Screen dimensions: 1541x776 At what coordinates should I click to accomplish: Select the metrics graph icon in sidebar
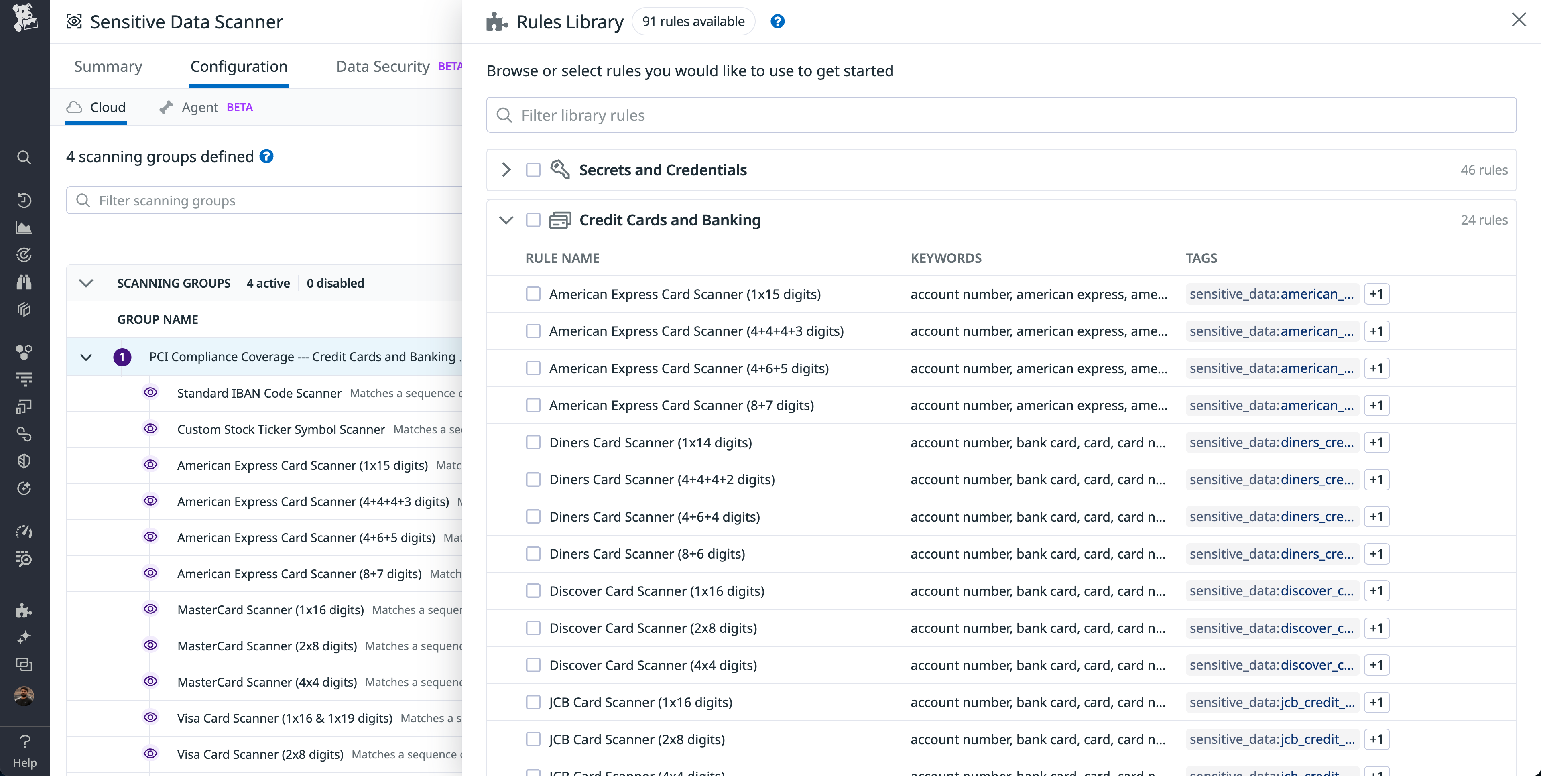pyautogui.click(x=24, y=228)
